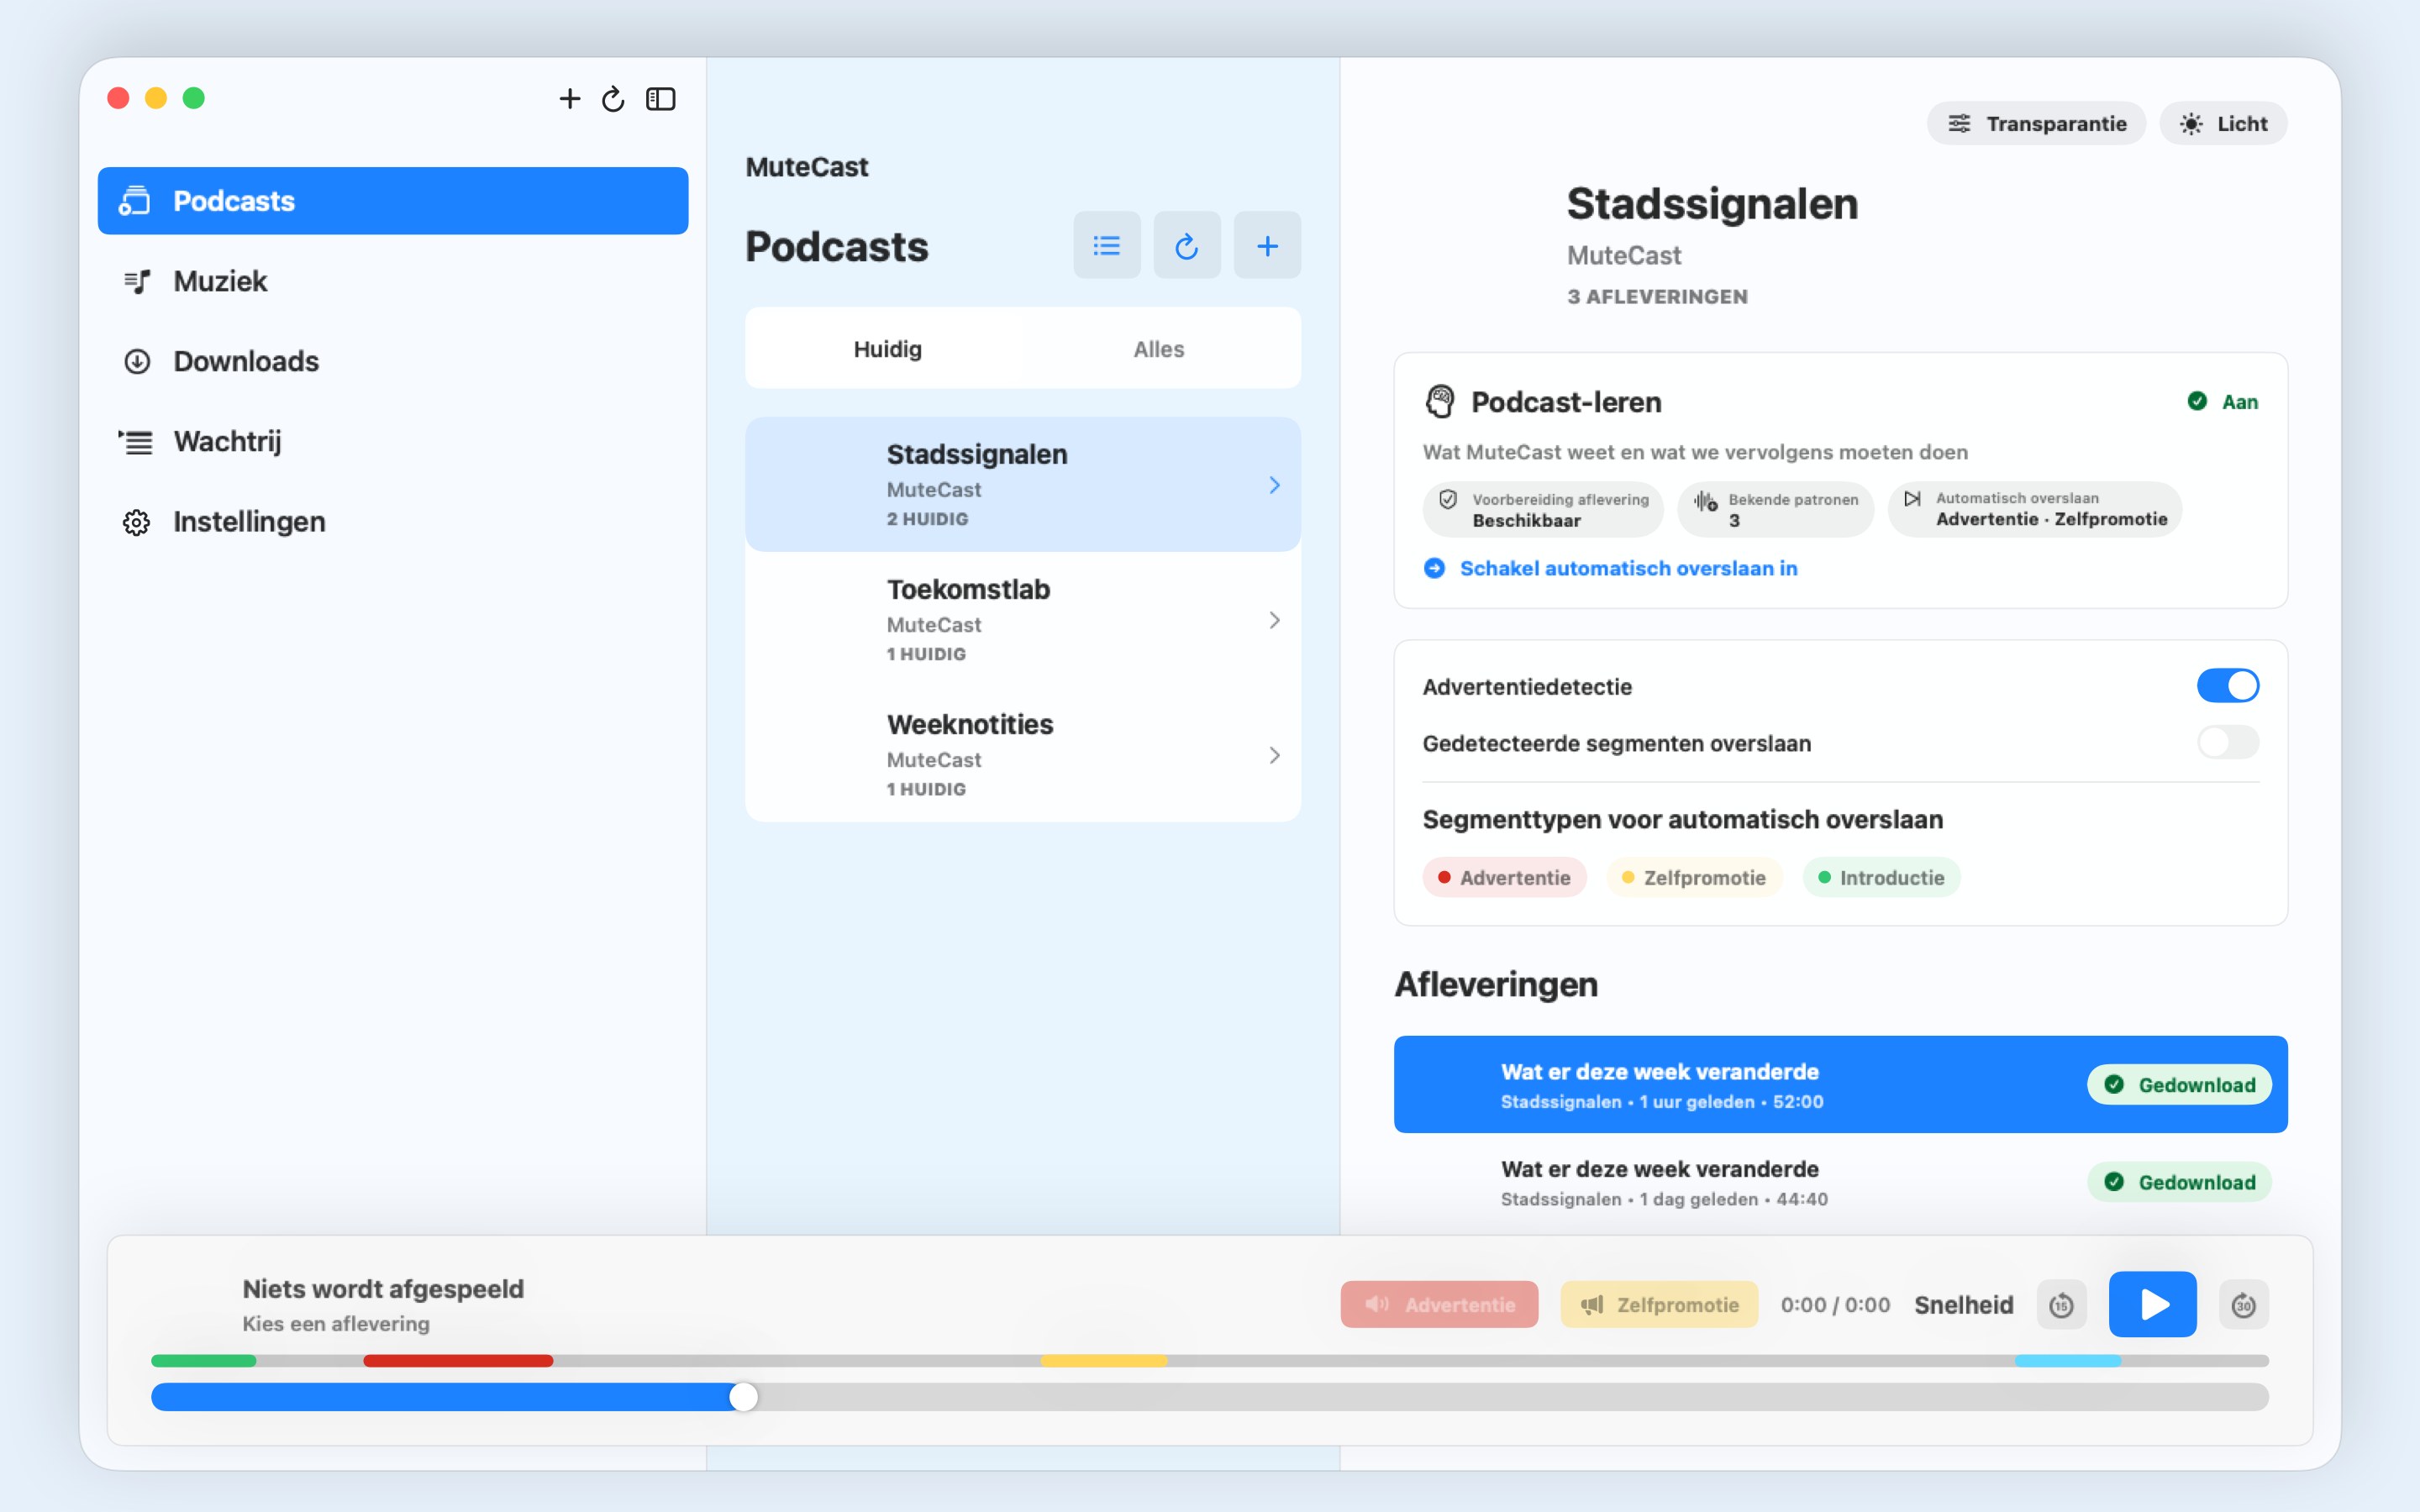Toggle the Advertentiedetectie switch

tap(2227, 686)
